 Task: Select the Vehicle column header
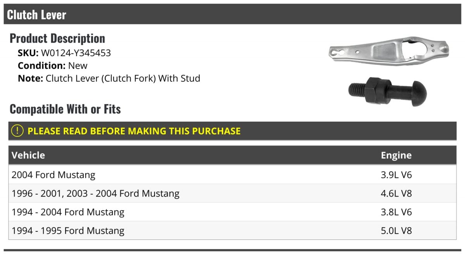point(28,155)
